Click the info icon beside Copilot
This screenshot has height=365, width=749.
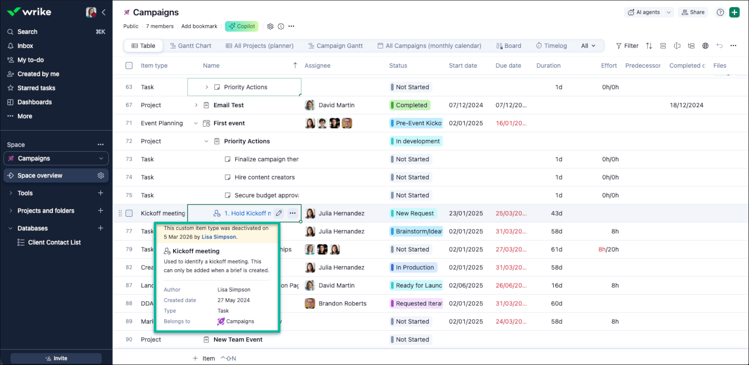(x=281, y=26)
